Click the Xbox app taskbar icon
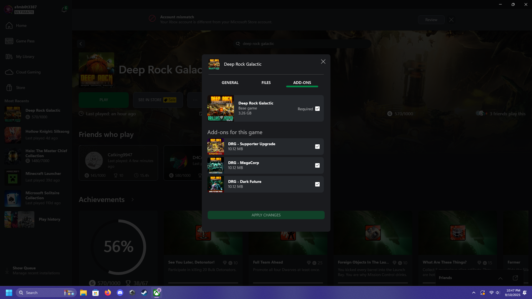The width and height of the screenshot is (532, 299). point(157,293)
